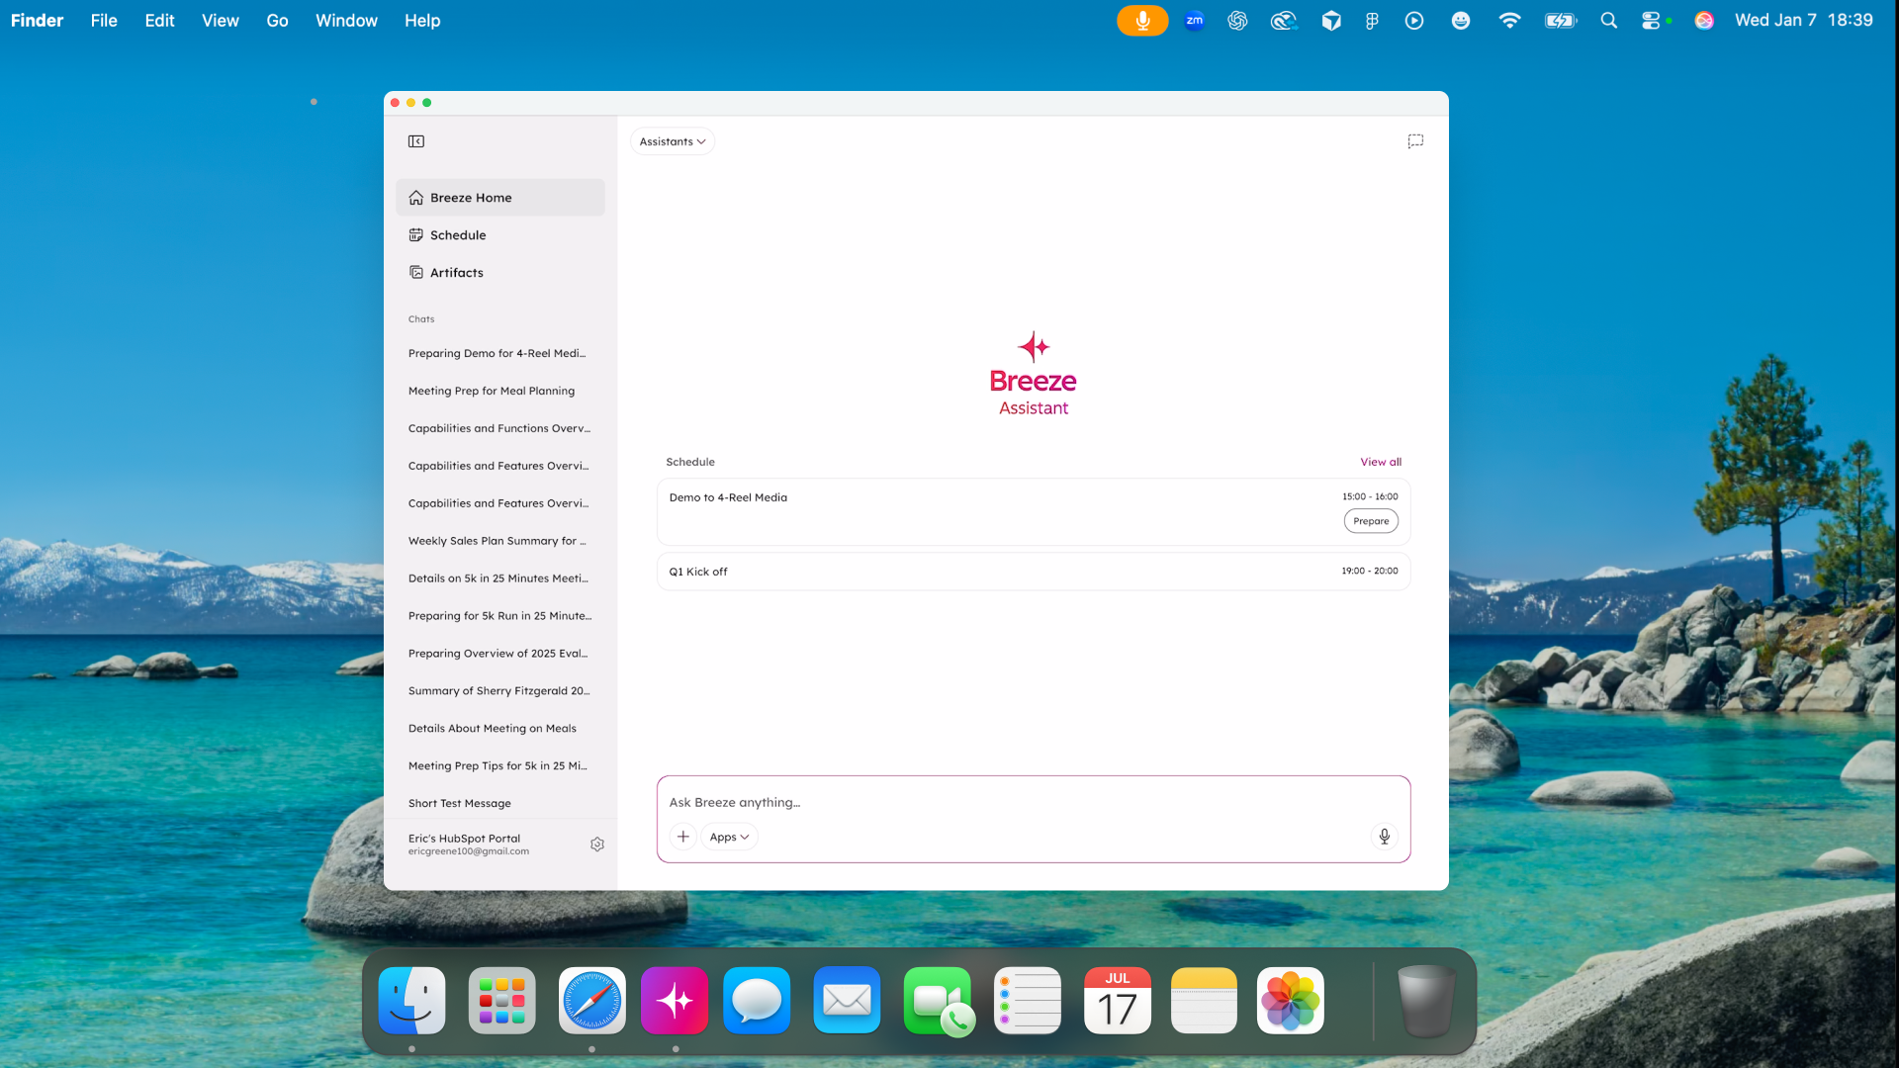Open Mail from the Dock
This screenshot has width=1899, height=1068.
[847, 1001]
